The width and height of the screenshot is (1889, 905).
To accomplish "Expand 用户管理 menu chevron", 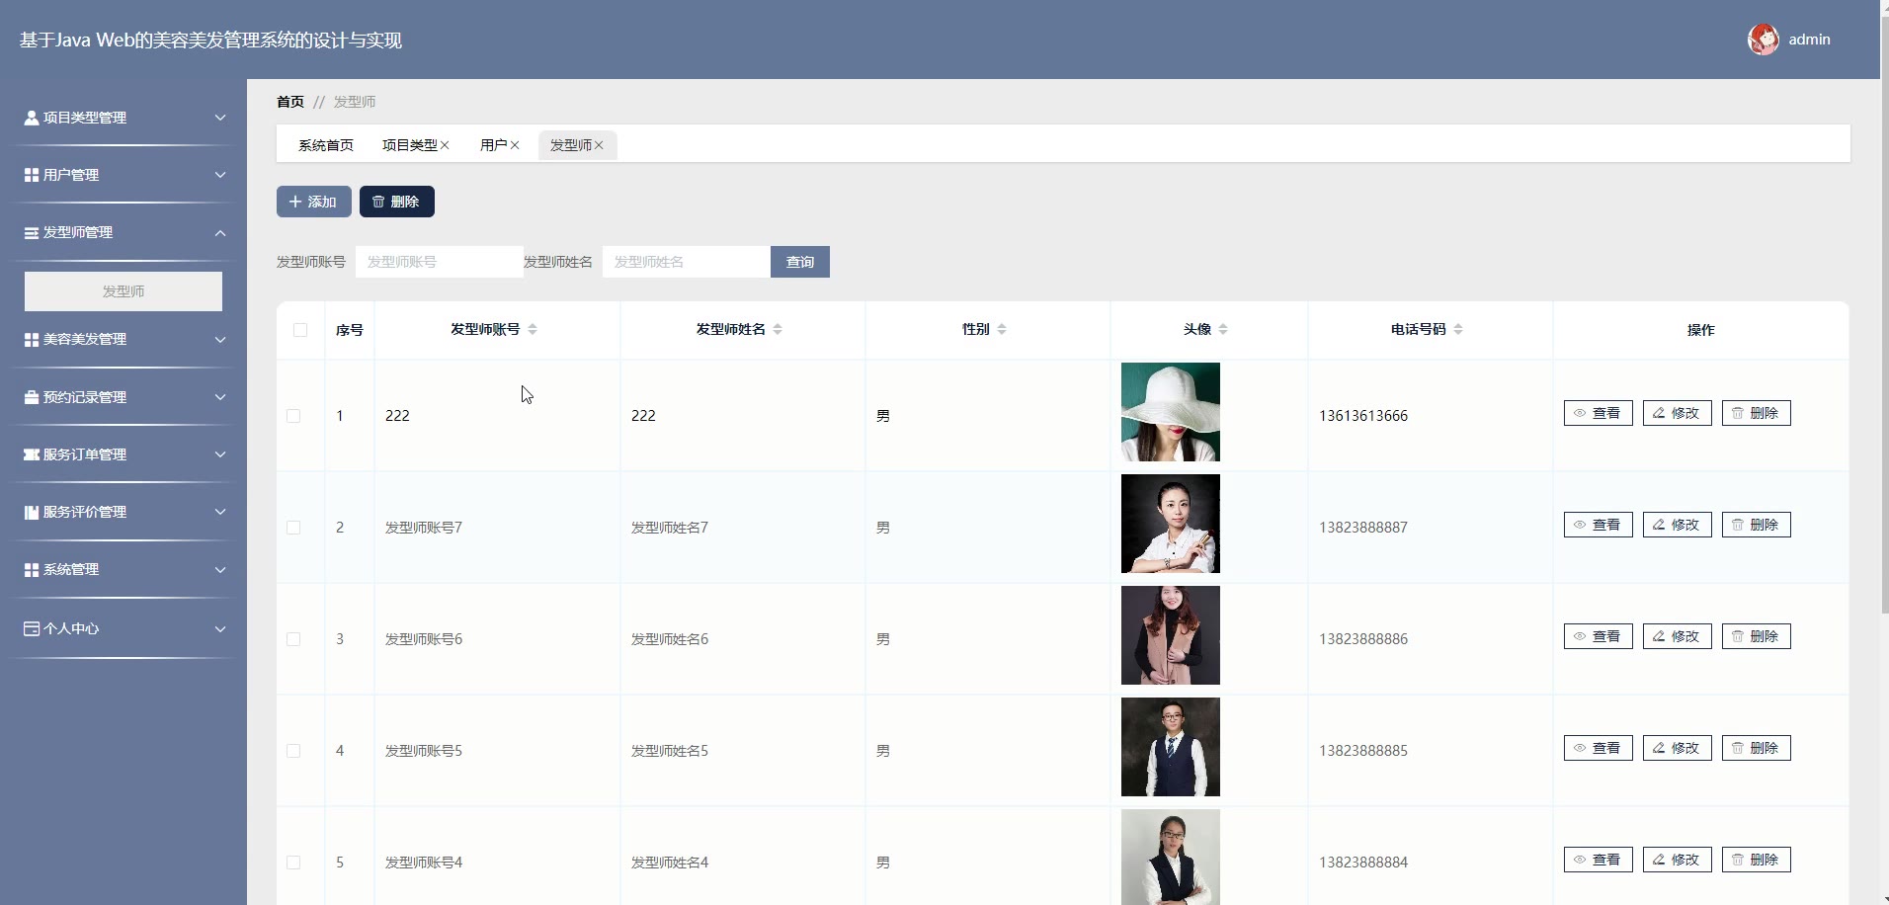I will pos(220,175).
